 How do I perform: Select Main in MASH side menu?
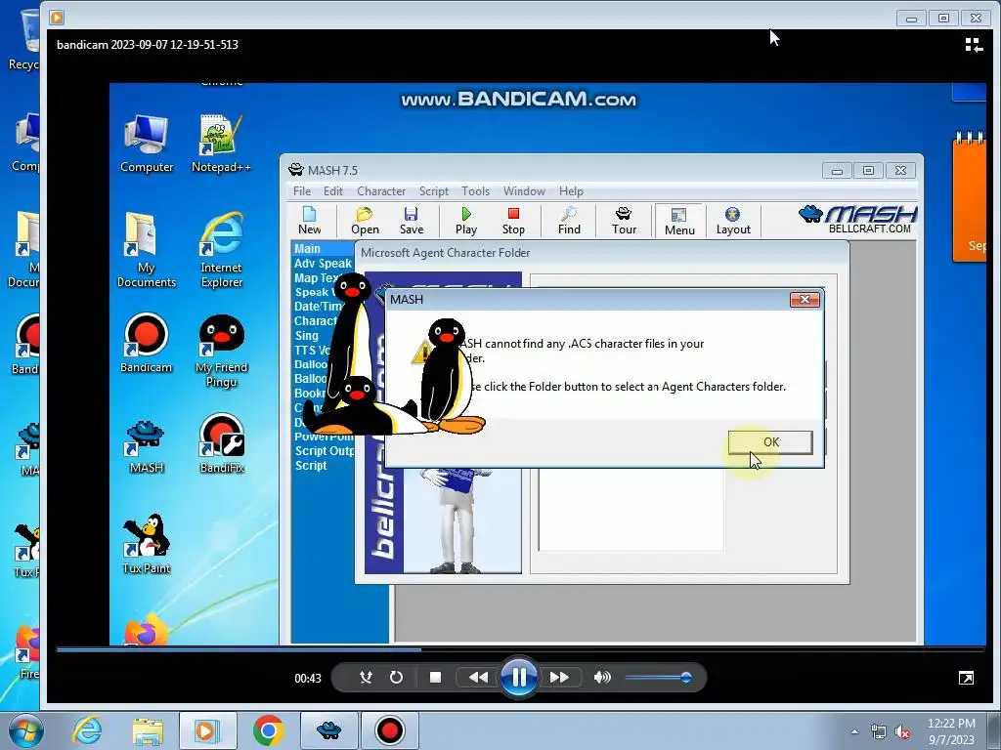(x=307, y=249)
